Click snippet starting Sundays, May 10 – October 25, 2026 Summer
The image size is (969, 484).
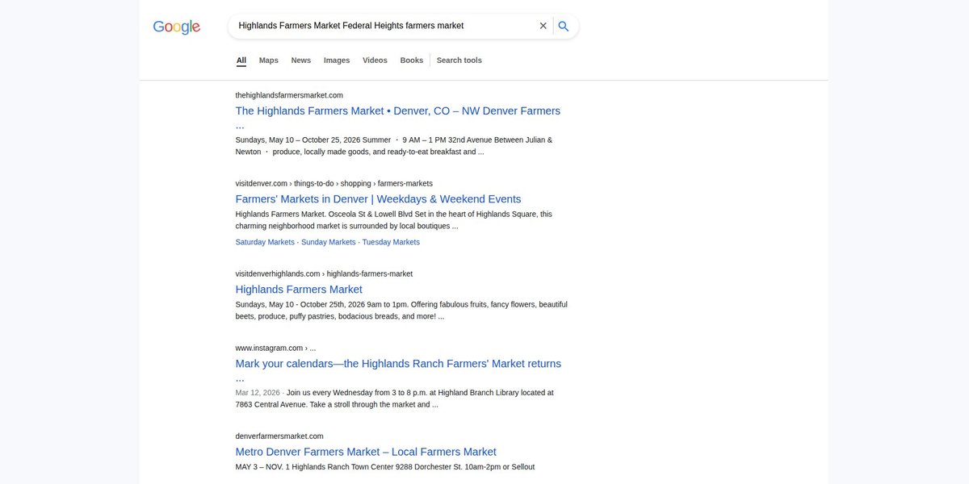point(394,146)
